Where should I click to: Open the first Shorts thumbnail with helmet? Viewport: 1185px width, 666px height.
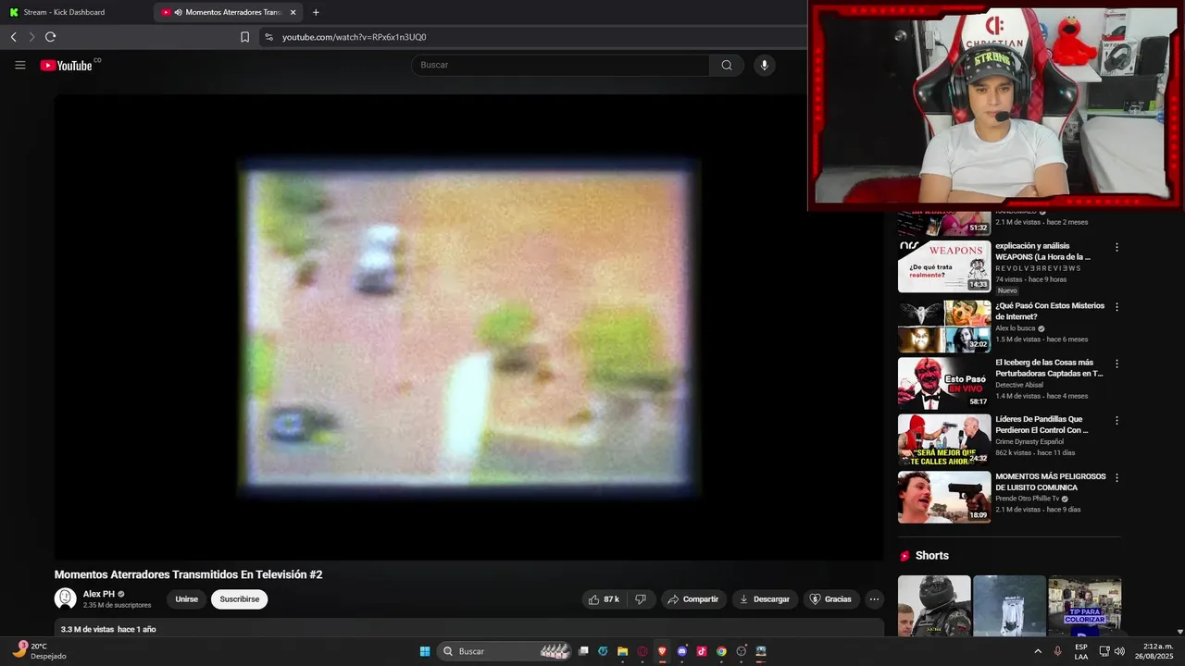pyautogui.click(x=934, y=606)
